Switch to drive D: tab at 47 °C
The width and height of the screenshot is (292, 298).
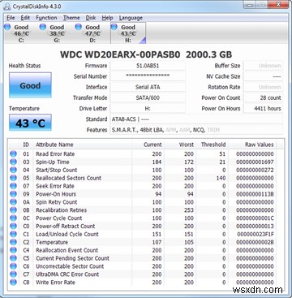pyautogui.click(x=92, y=33)
